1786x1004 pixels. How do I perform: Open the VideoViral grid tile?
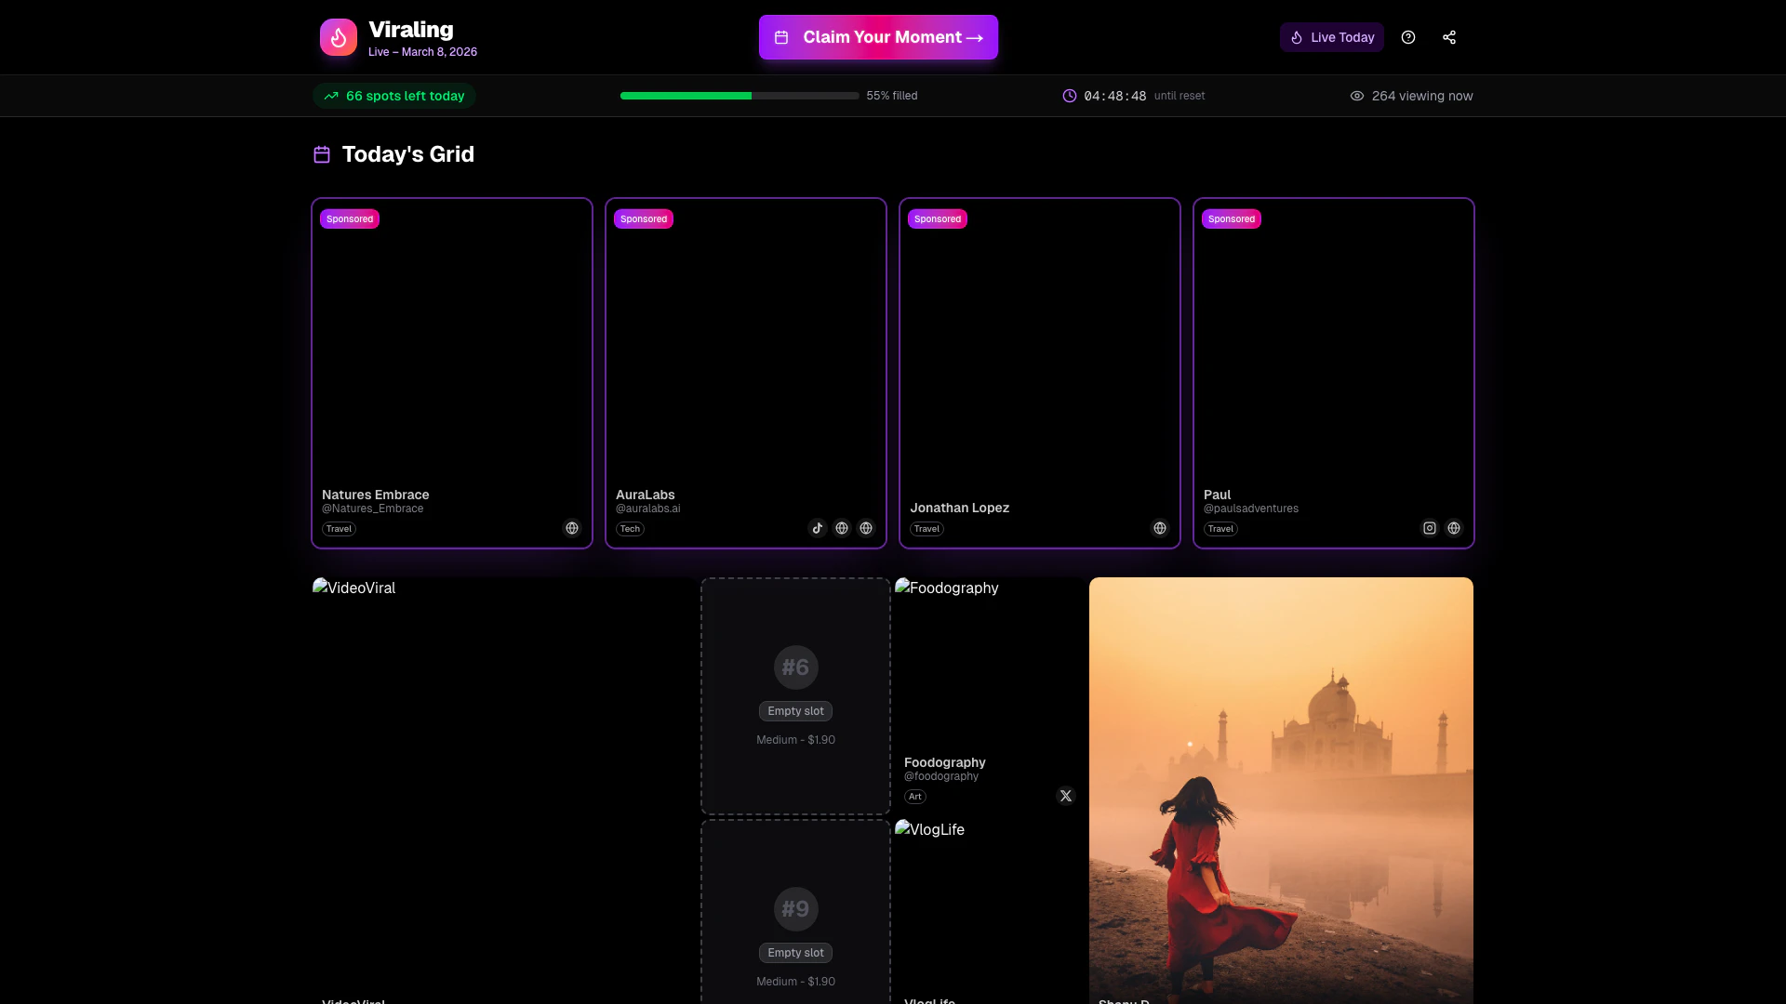pos(504,790)
